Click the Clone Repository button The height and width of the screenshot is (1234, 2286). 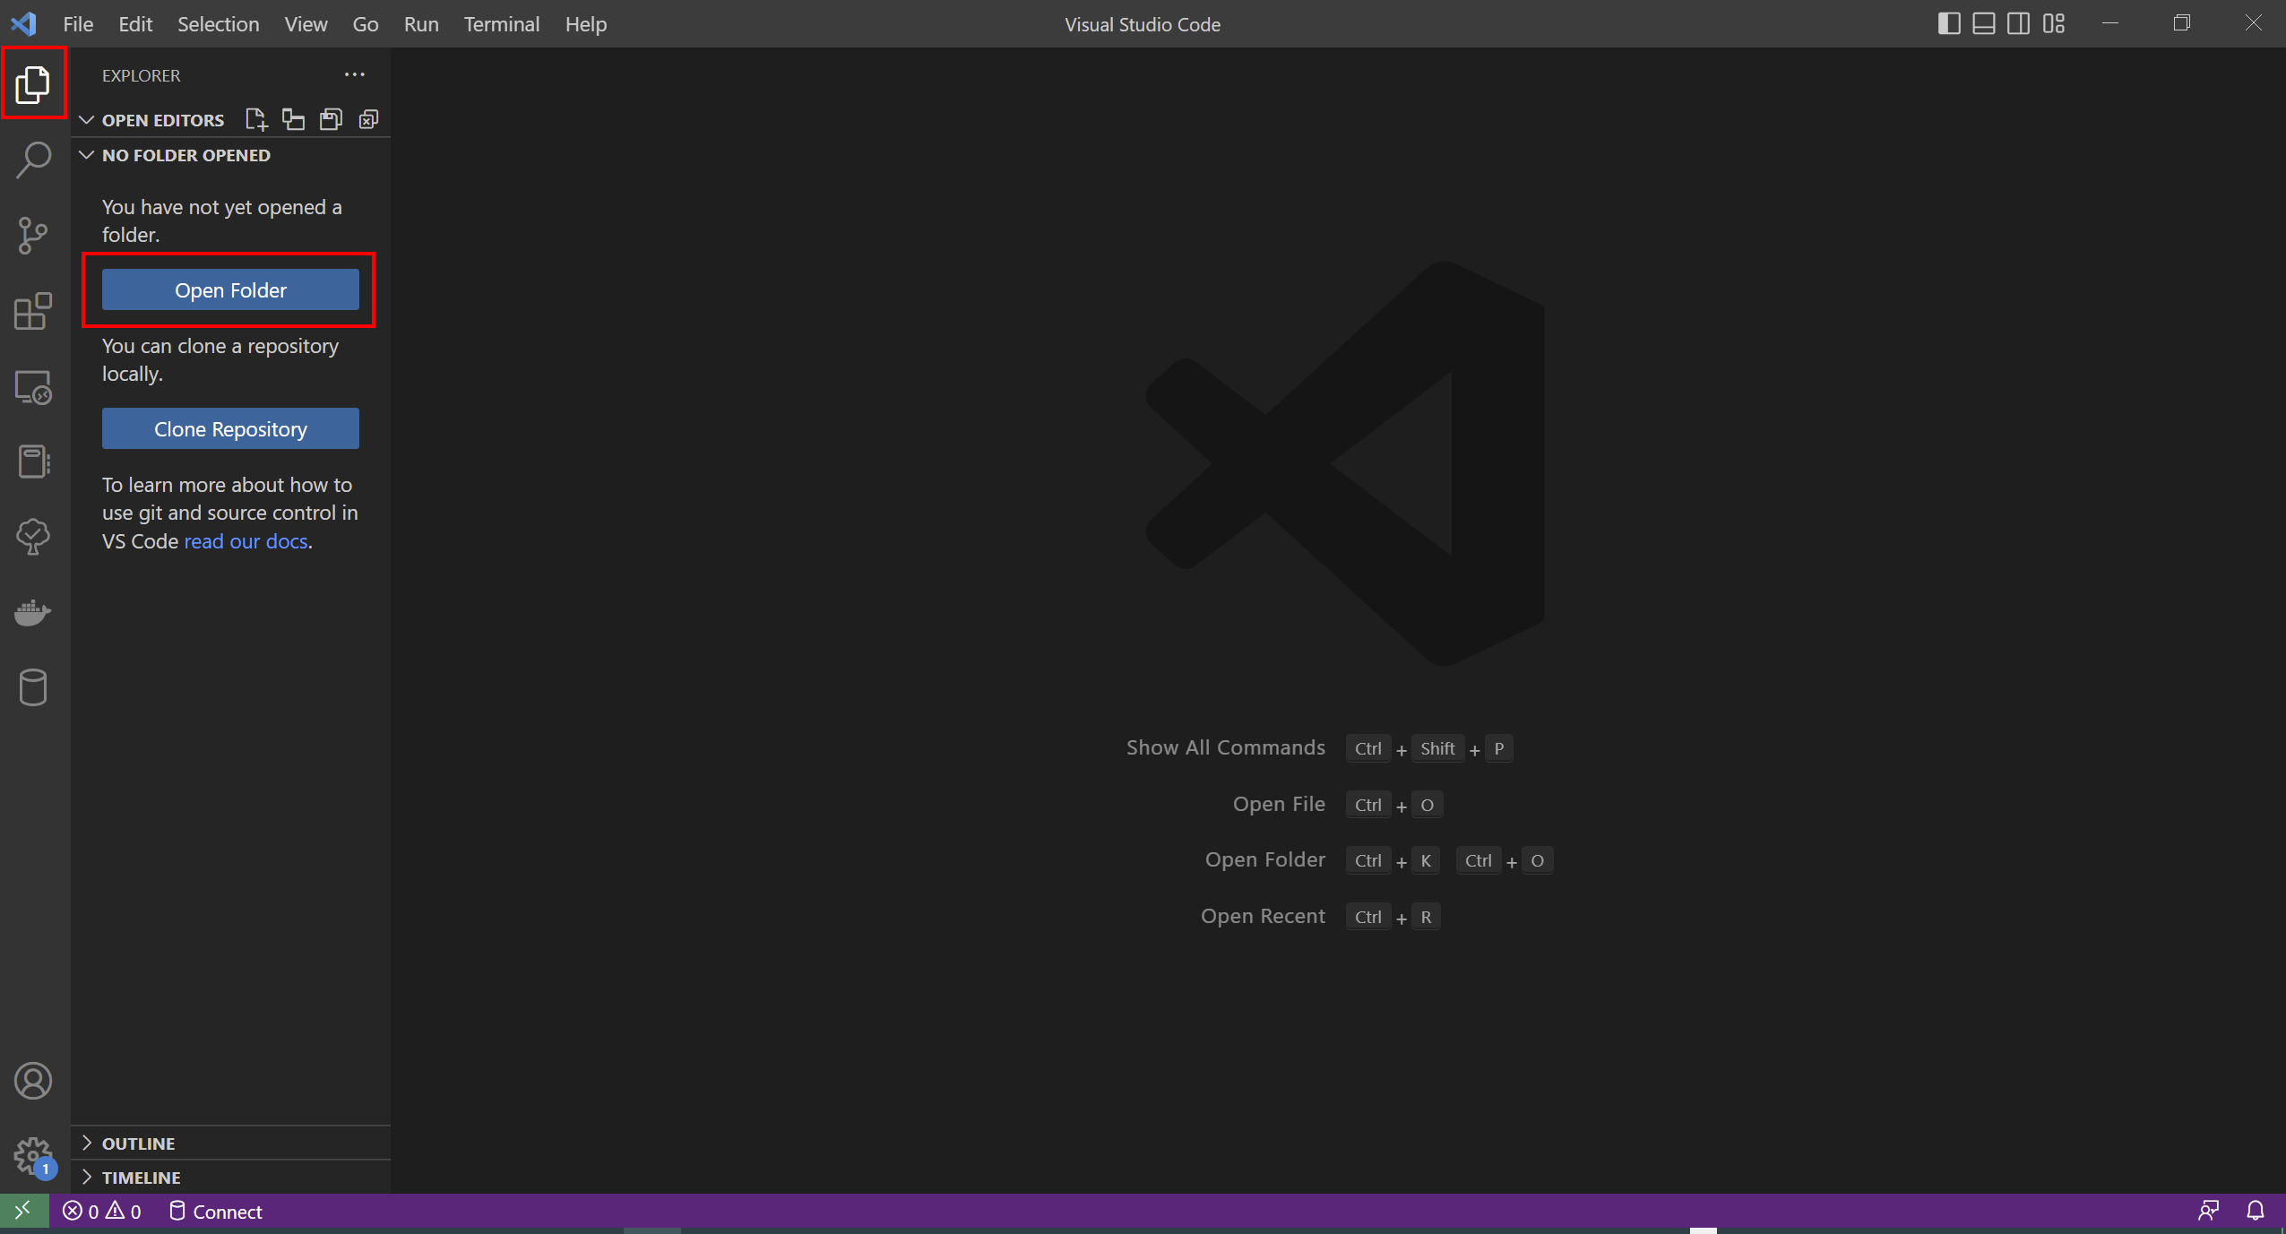coord(230,428)
